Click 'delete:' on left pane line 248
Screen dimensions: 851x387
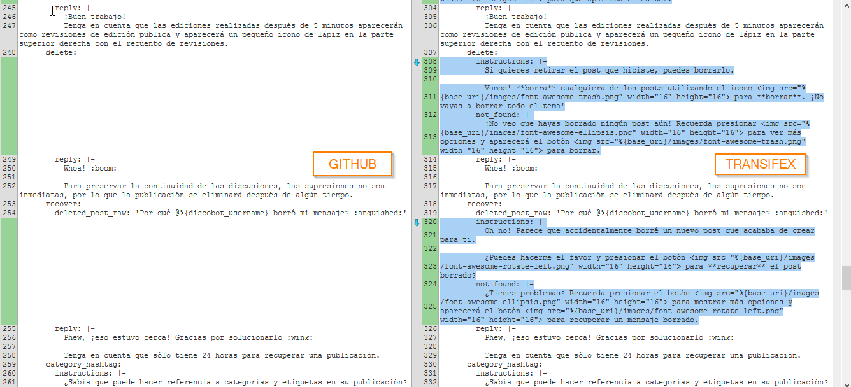pyautogui.click(x=61, y=53)
